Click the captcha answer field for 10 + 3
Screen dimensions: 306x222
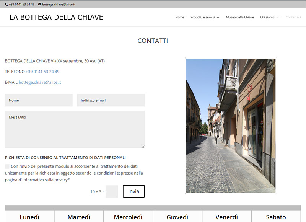tap(112, 191)
